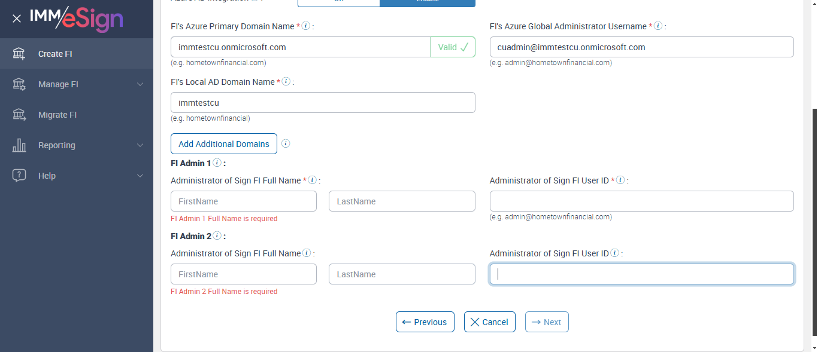Image resolution: width=818 pixels, height=352 pixels.
Task: Expand the Manage FI menu chevron
Action: pos(140,84)
